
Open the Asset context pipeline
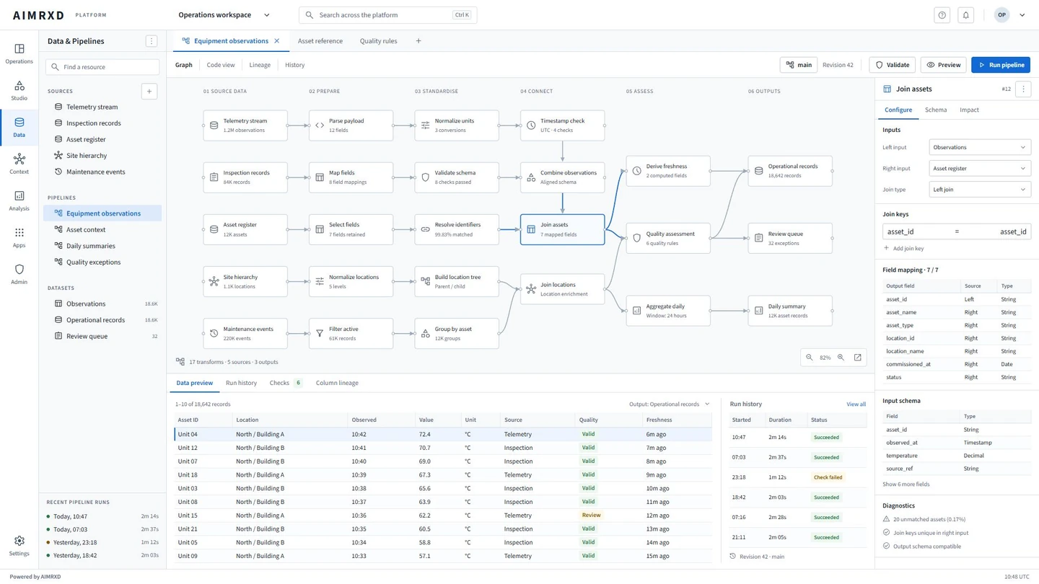coord(102,229)
